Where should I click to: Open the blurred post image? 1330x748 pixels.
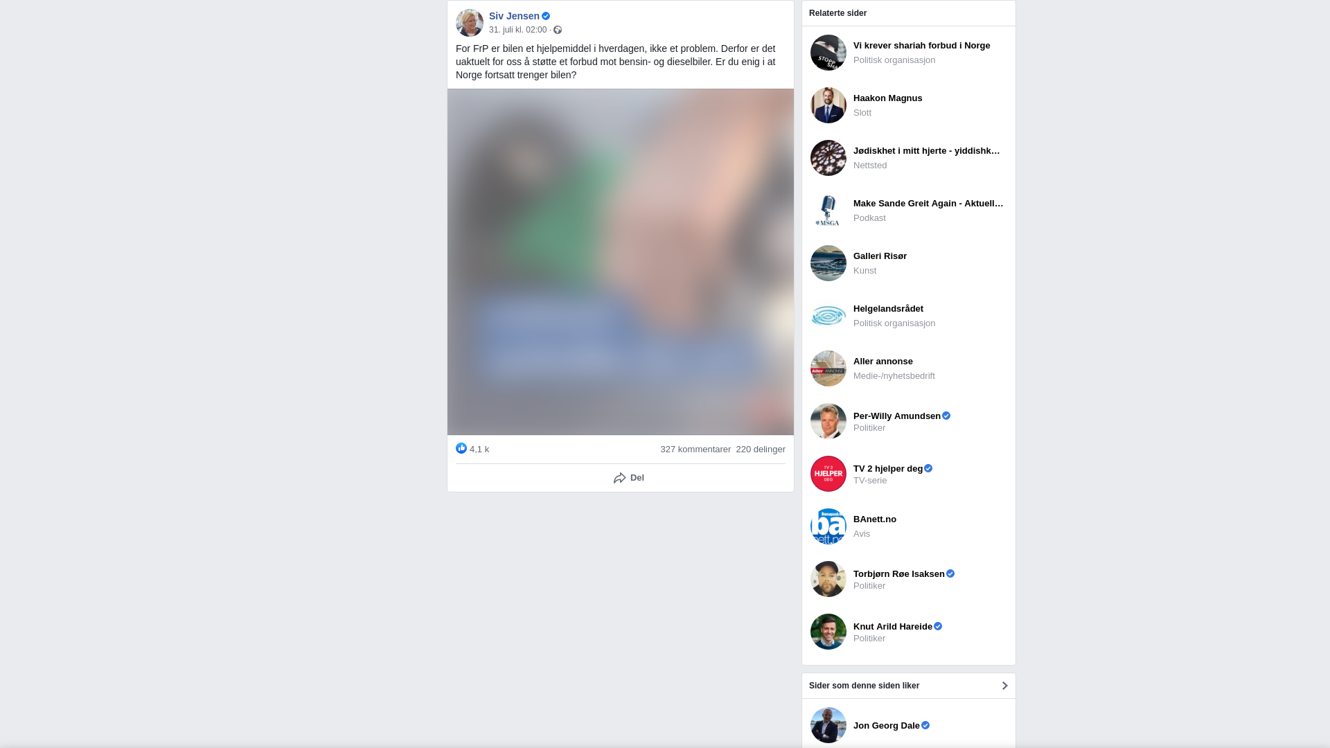click(621, 262)
